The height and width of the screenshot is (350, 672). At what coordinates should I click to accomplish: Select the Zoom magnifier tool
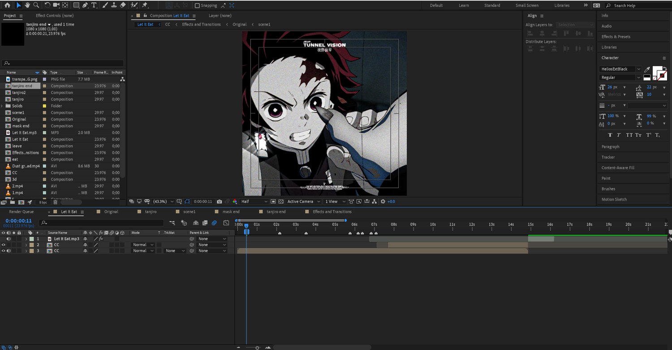36,5
